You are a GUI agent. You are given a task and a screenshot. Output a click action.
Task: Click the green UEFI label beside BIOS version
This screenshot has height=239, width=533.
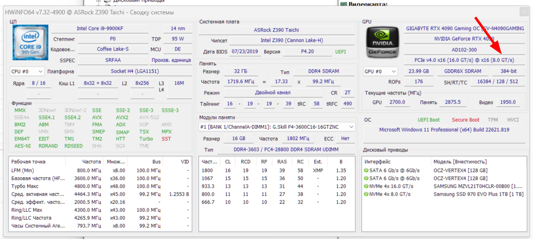tap(340, 51)
